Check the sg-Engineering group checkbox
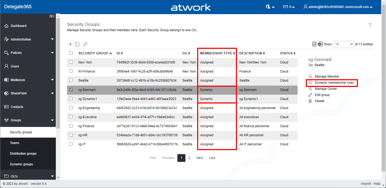 [71, 108]
